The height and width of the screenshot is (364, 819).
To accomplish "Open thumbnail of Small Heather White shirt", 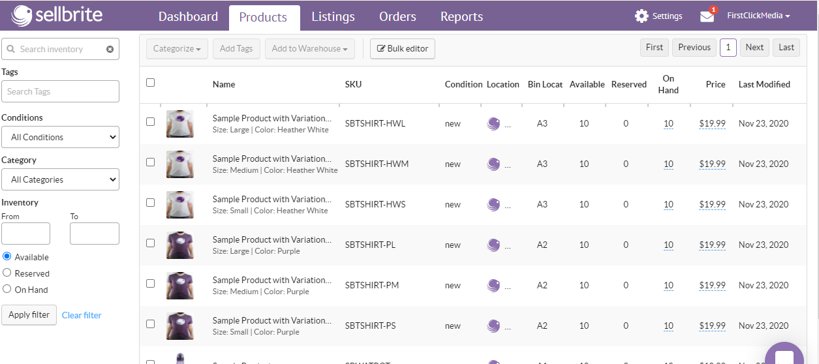I will point(179,204).
